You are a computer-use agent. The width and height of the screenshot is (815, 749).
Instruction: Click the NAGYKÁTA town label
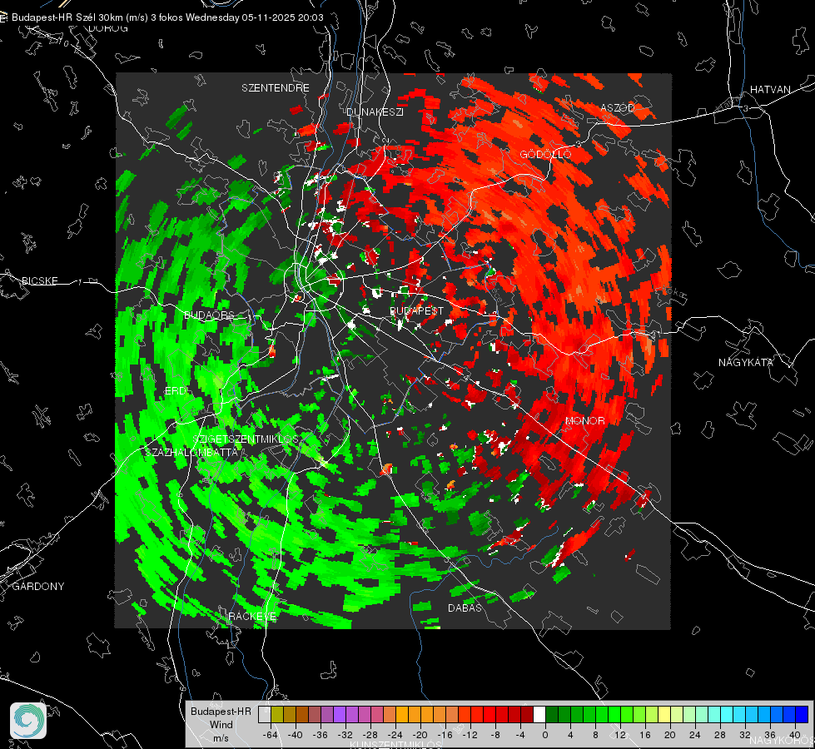[x=745, y=362]
